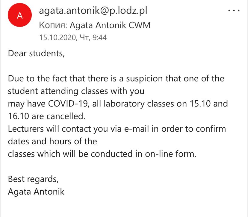The width and height of the screenshot is (248, 217).
Task: Click the greeting line Dear students
Action: pos(36,53)
